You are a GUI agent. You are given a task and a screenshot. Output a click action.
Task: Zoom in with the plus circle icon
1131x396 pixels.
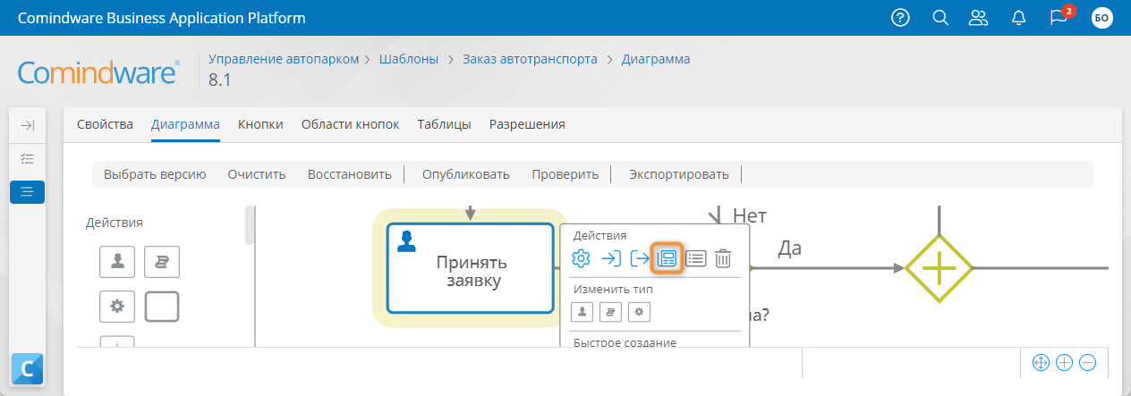pyautogui.click(x=1064, y=363)
